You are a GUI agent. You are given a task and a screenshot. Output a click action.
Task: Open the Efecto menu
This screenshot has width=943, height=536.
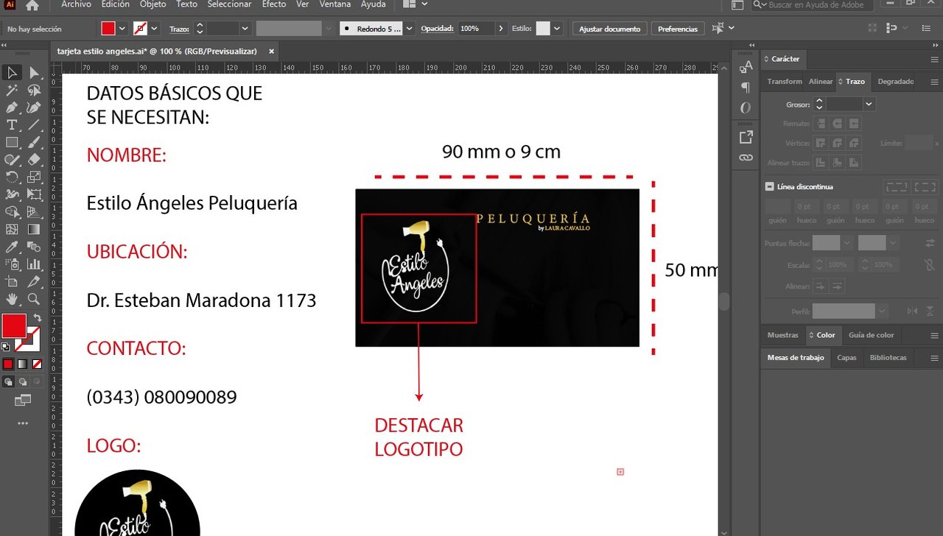click(274, 4)
